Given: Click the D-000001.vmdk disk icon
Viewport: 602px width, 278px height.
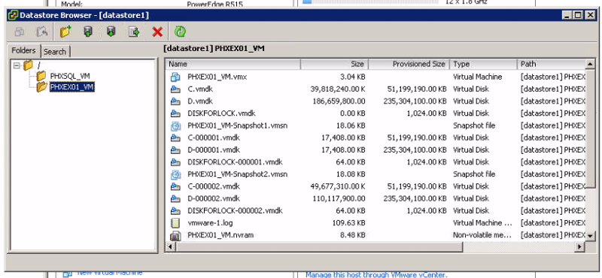Looking at the screenshot, I should (175, 150).
